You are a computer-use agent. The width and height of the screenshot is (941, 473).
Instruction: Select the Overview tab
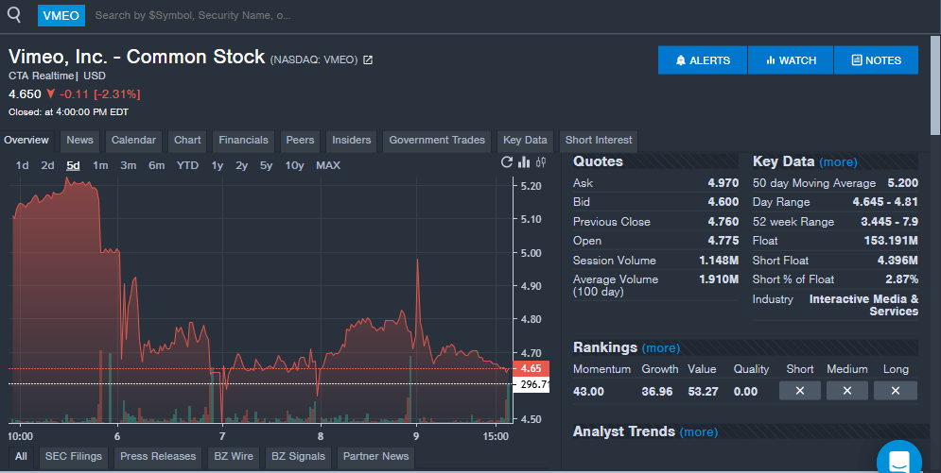click(x=26, y=140)
